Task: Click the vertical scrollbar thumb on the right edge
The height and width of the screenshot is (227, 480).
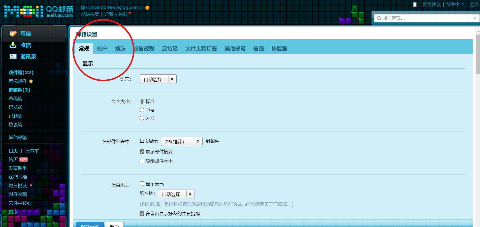Action: click(x=478, y=54)
